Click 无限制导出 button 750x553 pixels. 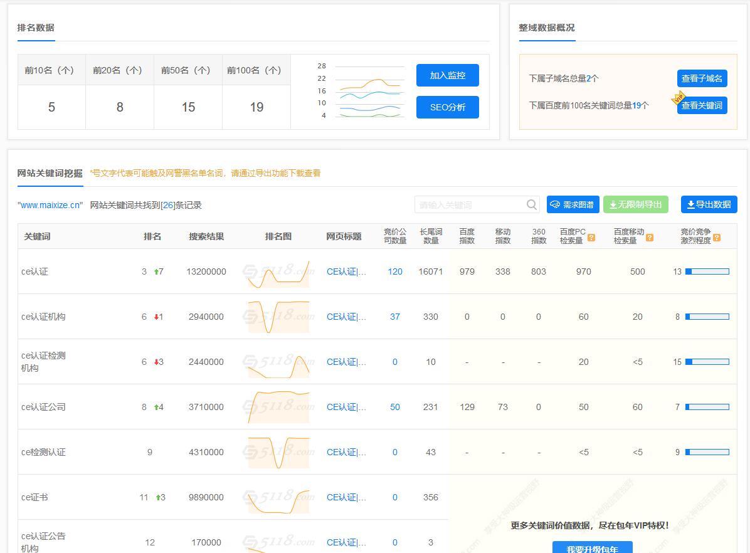click(x=635, y=205)
